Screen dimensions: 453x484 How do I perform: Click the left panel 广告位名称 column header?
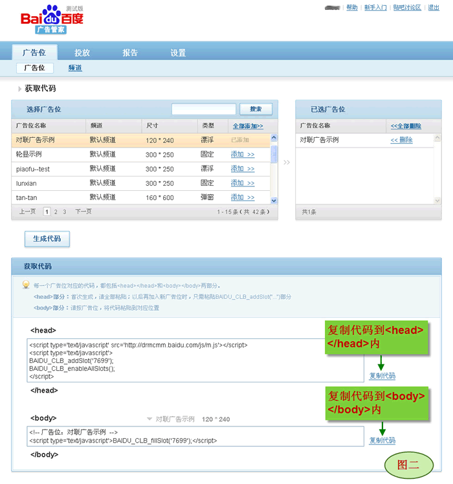coord(31,126)
